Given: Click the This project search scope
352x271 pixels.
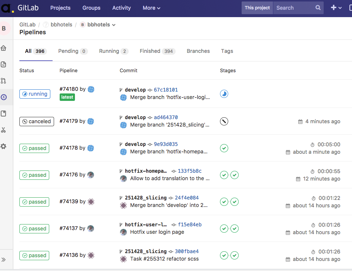Looking at the screenshot, I should [x=257, y=8].
